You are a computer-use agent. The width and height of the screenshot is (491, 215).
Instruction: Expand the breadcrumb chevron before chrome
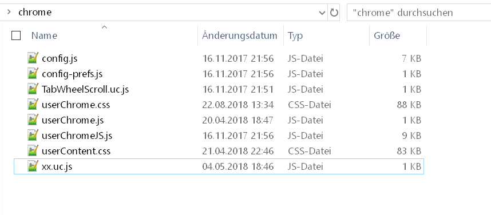(x=9, y=12)
